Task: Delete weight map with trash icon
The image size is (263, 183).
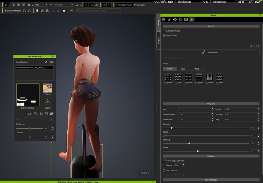Action: coord(40,114)
